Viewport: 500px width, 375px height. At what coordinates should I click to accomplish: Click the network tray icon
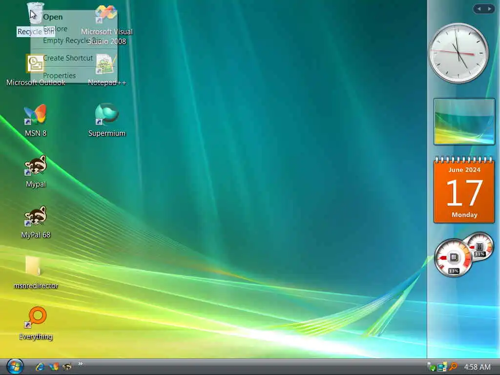point(442,367)
